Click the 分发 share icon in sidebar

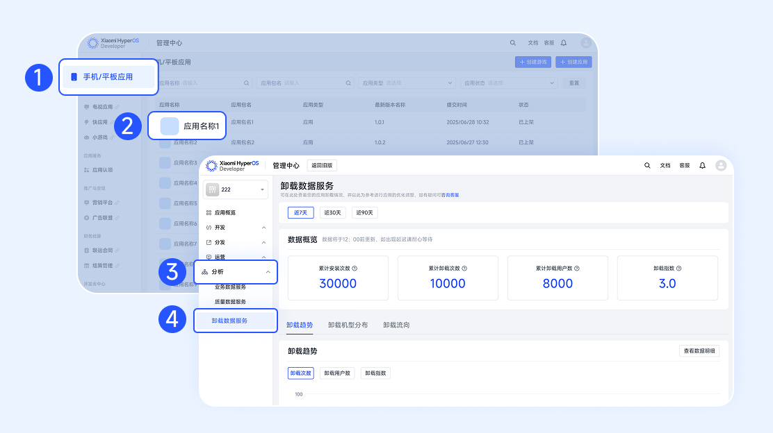coord(209,243)
